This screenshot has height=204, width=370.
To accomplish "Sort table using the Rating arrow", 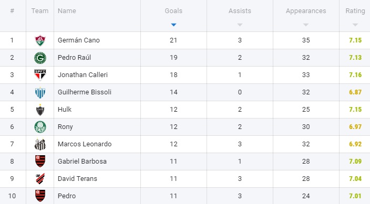I will pos(355,25).
